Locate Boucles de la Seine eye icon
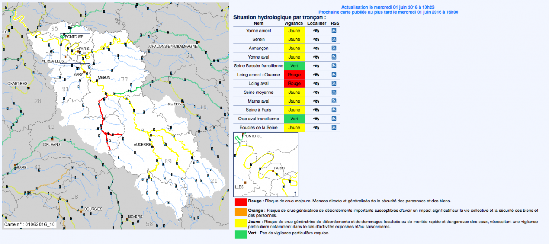The width and height of the screenshot is (549, 244). [x=316, y=127]
